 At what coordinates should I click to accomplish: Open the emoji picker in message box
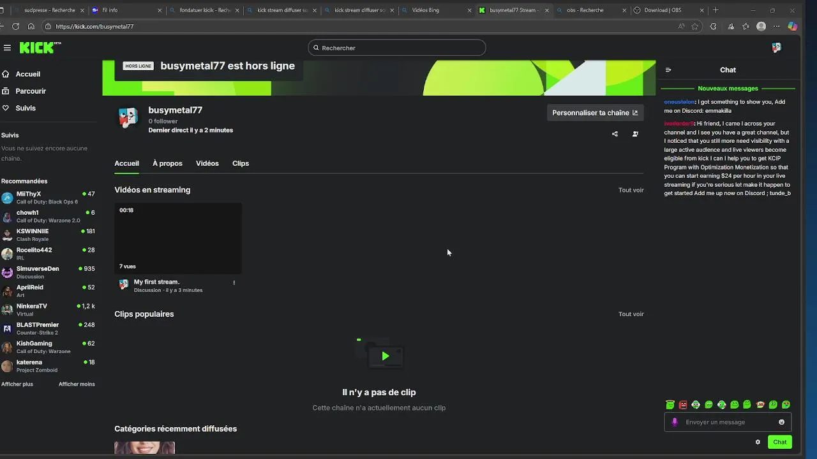click(781, 422)
